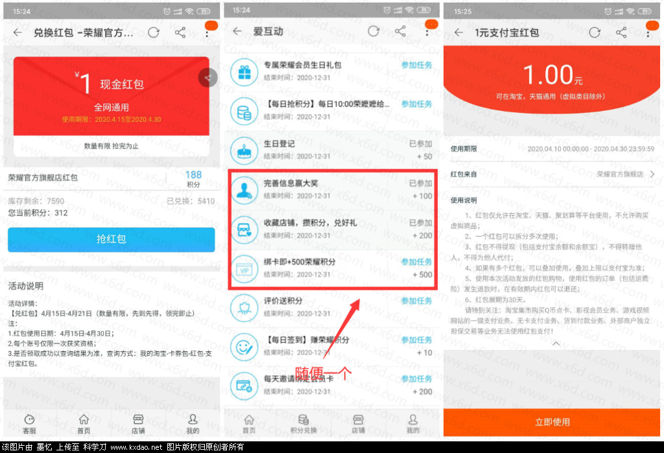Tap 已参加 status on 收藏店铺 row

pyautogui.click(x=420, y=223)
